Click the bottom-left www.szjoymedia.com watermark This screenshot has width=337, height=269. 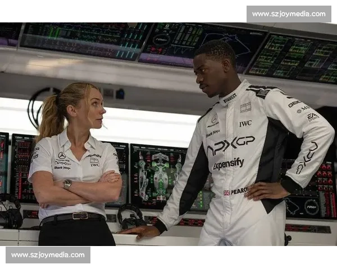click(x=49, y=255)
